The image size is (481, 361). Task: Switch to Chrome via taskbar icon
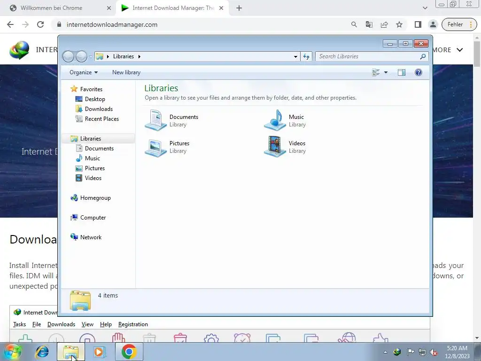[129, 352]
